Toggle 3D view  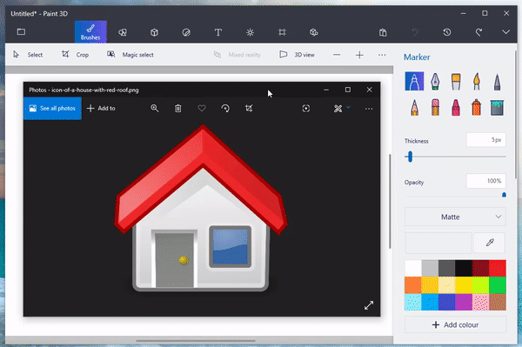(297, 55)
